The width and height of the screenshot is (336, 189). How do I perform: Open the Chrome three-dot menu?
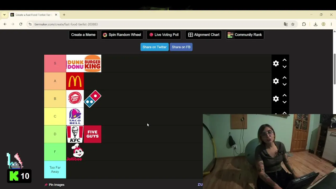[x=331, y=24]
